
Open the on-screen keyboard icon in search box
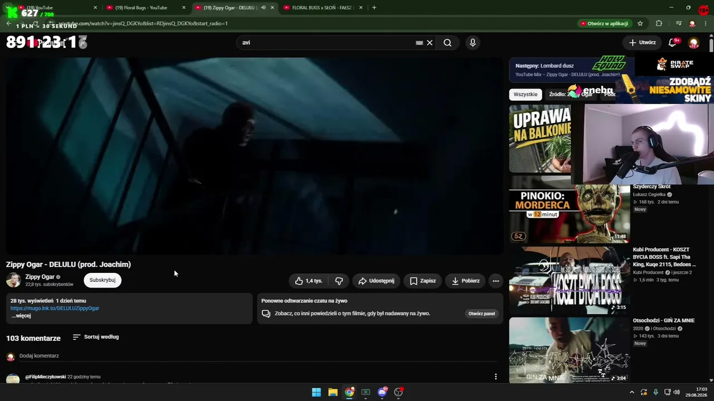(419, 43)
